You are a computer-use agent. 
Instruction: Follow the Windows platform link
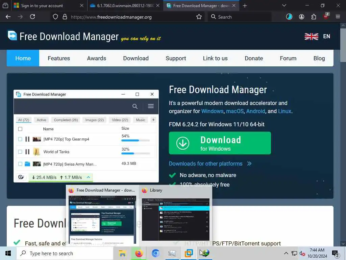click(212, 111)
